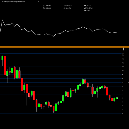Image resolution: width=129 pixels, height=129 pixels.
Task: Click the initial spike peak of the white line
Action: click(x=2, y=20)
